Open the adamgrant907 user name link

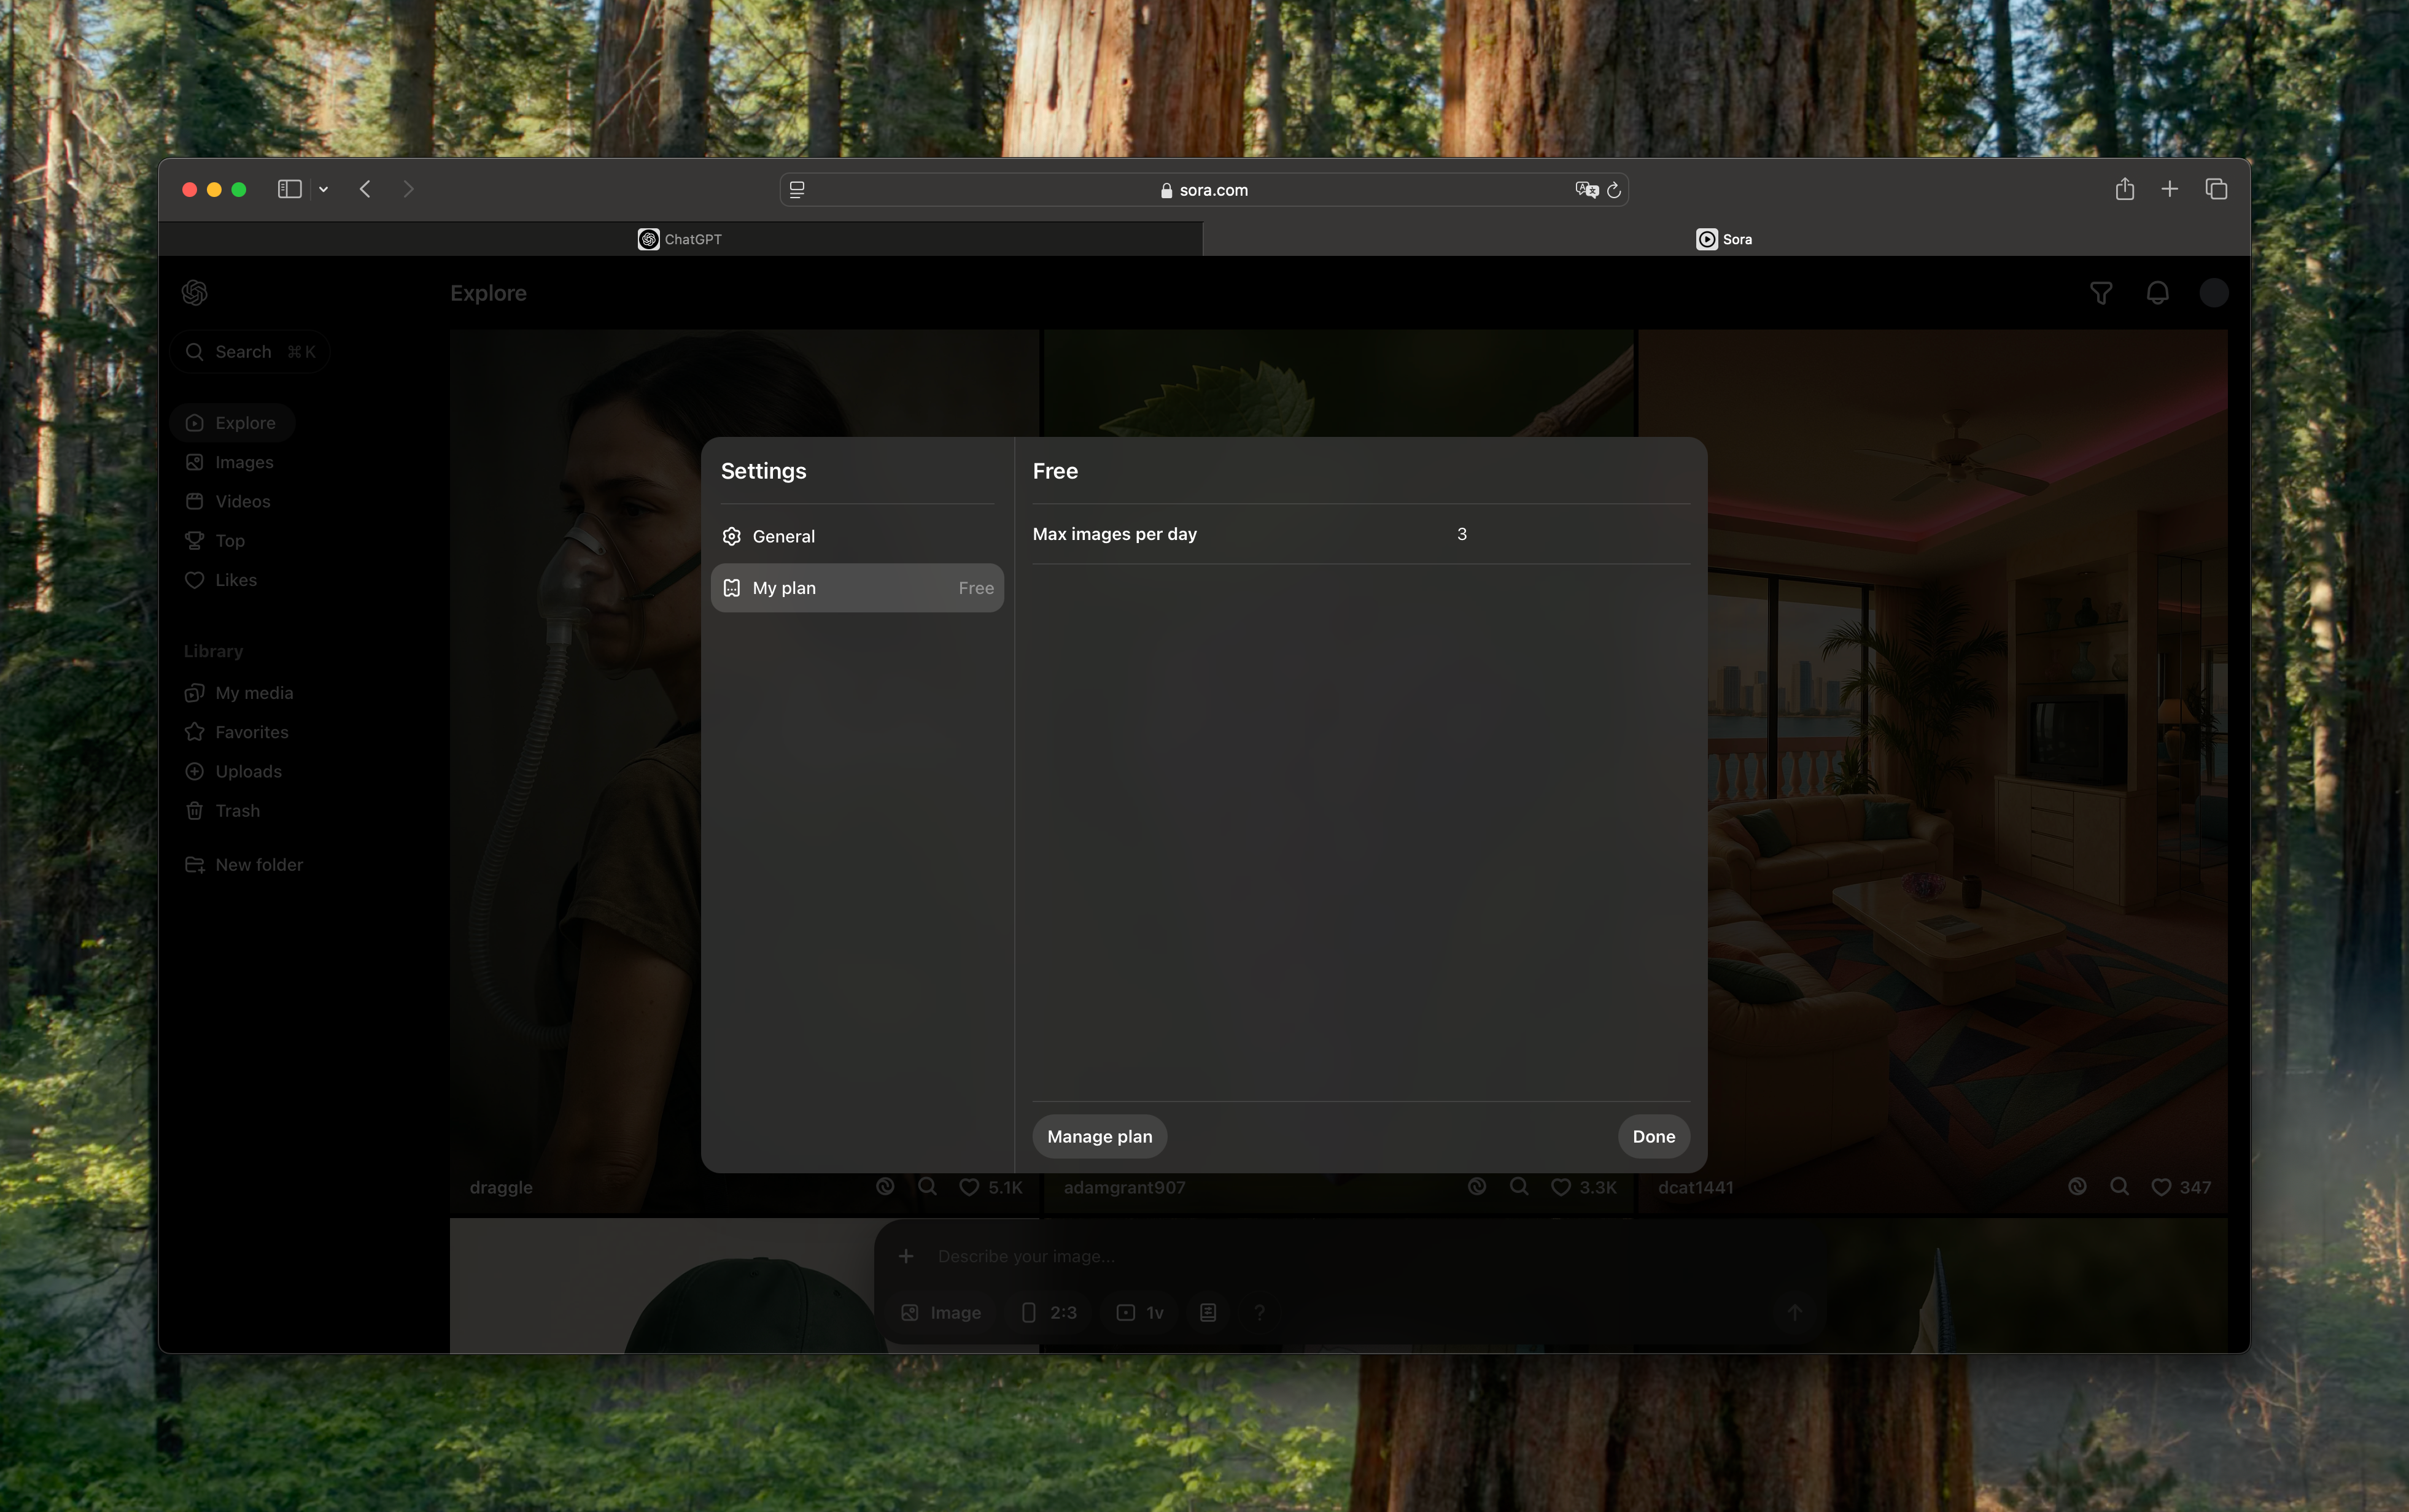1125,1187
